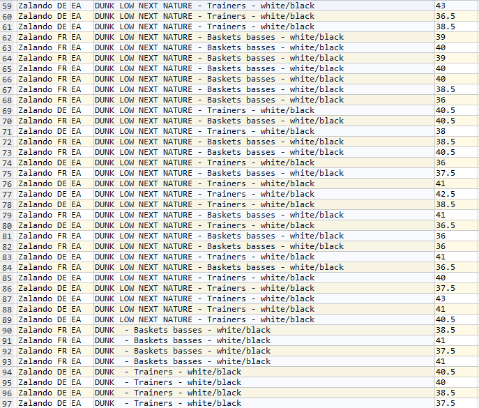Click row header 74
479x408 pixels.
pos(8,163)
